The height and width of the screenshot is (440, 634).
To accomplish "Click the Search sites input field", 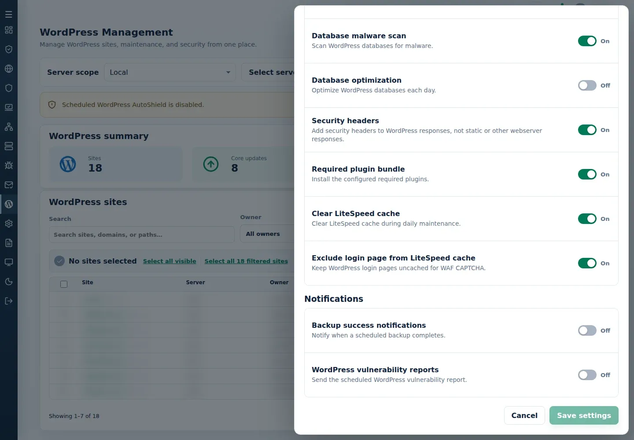I will point(142,235).
